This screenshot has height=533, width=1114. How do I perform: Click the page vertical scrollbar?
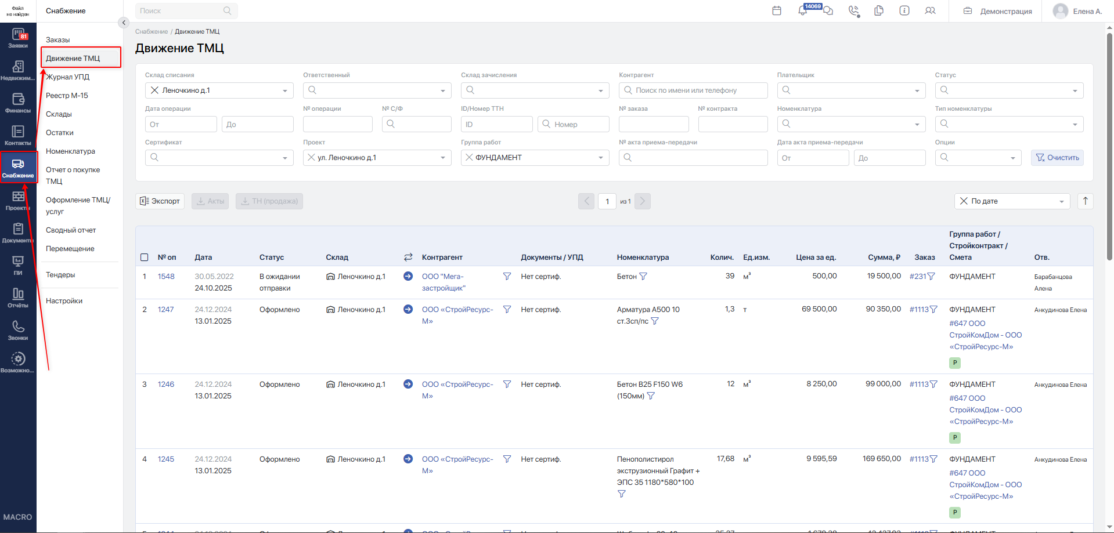pos(1109,145)
